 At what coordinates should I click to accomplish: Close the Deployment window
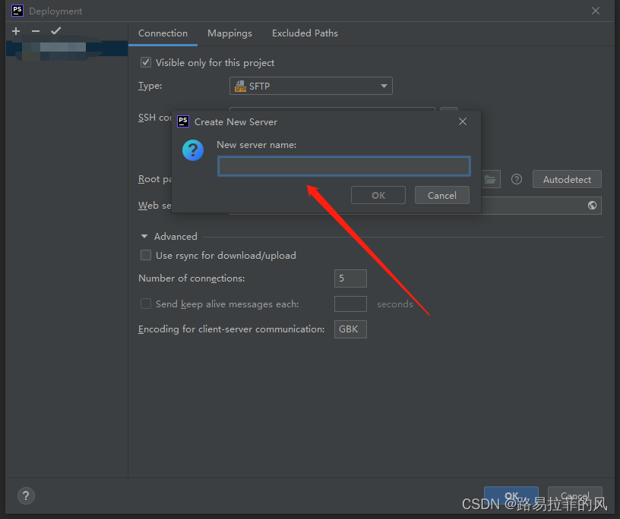596,11
